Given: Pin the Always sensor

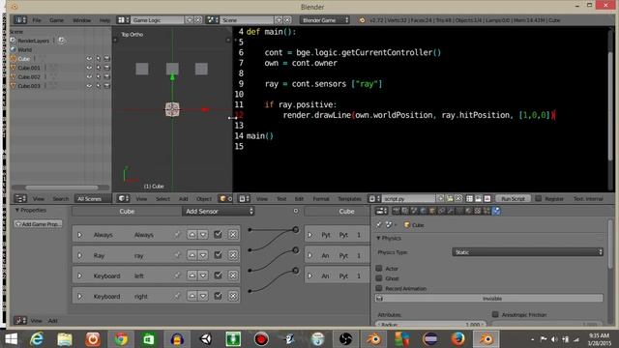Looking at the screenshot, I should click(x=177, y=234).
